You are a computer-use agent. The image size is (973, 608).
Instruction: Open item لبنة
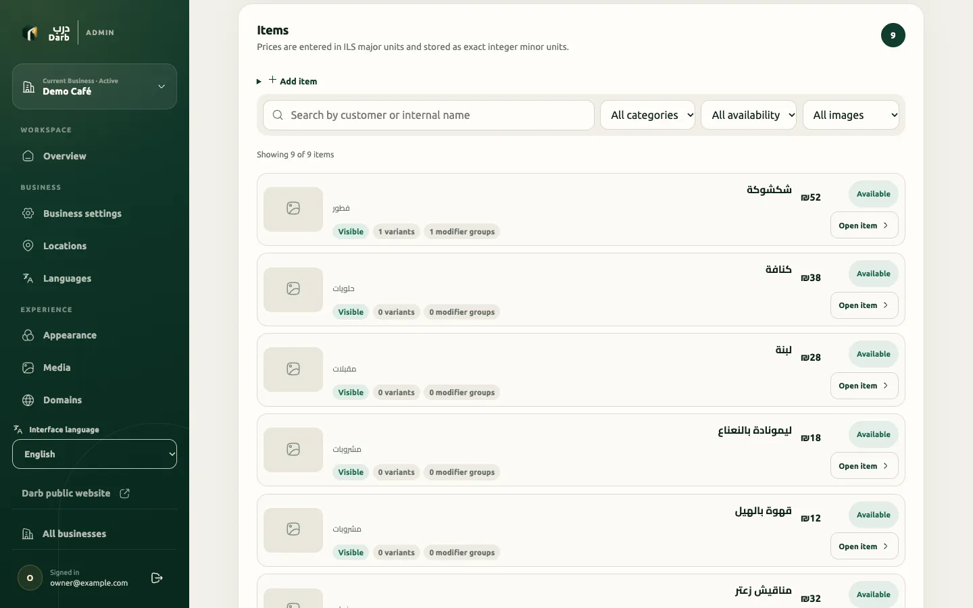tap(864, 386)
